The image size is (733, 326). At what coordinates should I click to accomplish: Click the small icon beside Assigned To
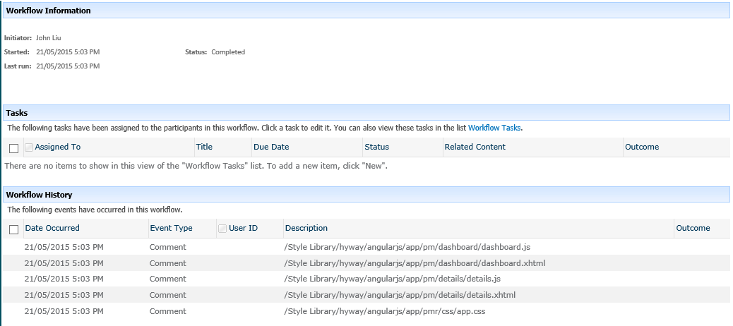(29, 147)
